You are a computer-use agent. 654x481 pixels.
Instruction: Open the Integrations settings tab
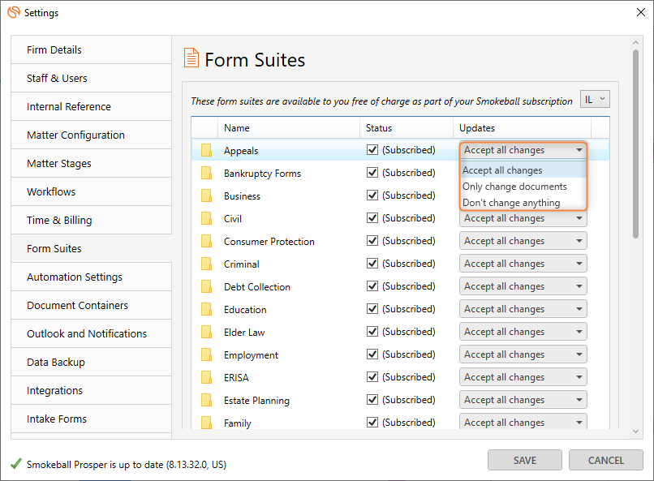tap(92, 390)
